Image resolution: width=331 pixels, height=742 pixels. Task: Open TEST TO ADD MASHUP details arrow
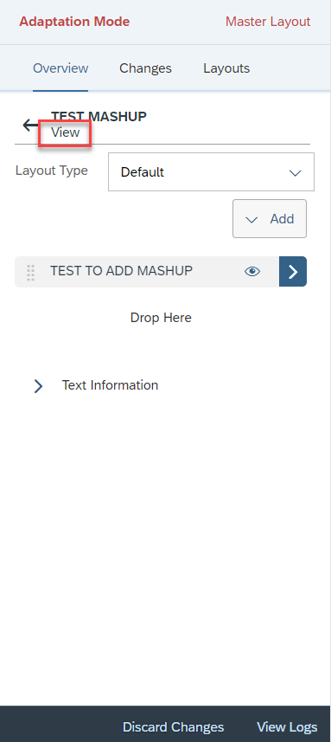(x=293, y=272)
